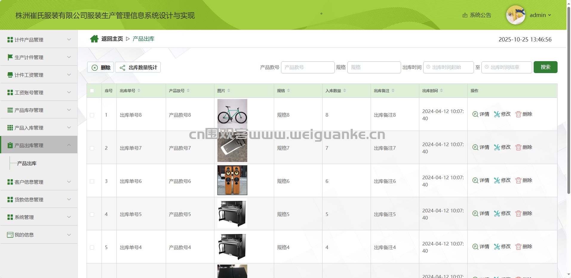Image resolution: width=571 pixels, height=278 pixels.
Task: Expand the 计件产品管理 sidebar menu
Action: (39, 40)
